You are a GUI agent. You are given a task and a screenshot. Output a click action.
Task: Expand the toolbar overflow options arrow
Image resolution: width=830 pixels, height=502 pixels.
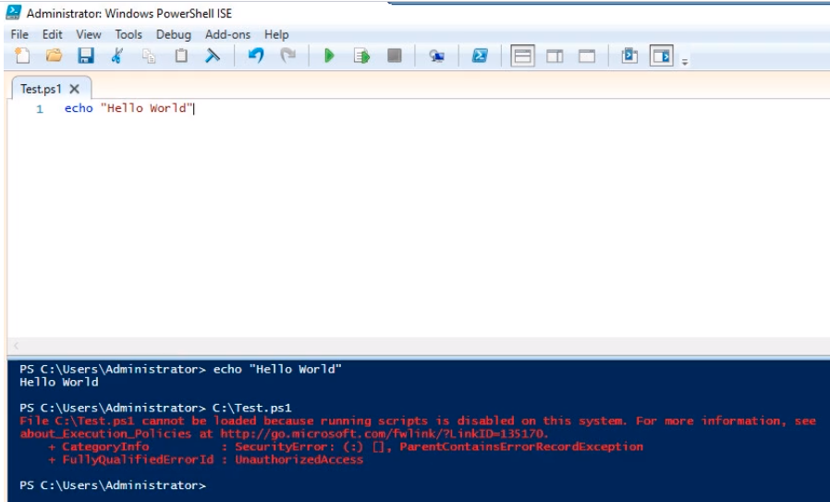click(685, 62)
